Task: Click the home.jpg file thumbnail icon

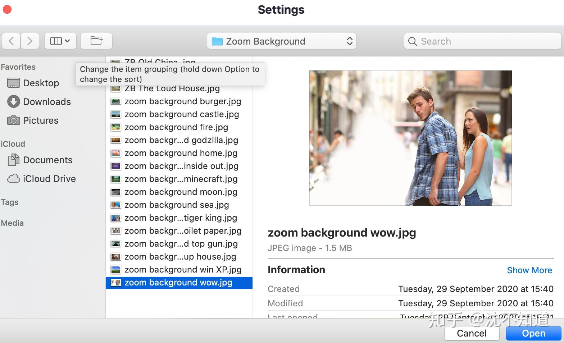Action: tap(116, 153)
